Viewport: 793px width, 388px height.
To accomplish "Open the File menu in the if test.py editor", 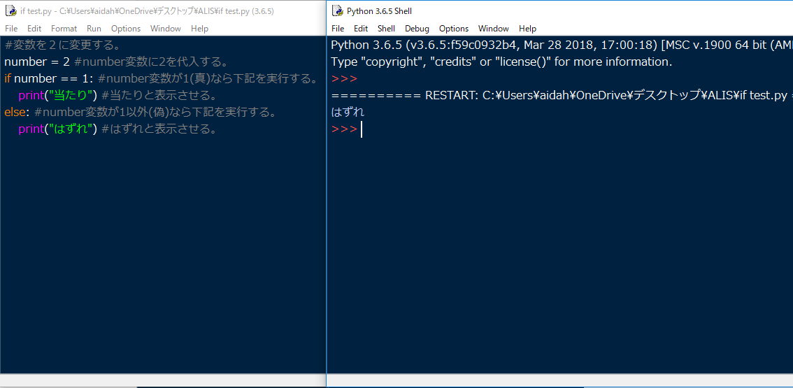I will click(11, 29).
